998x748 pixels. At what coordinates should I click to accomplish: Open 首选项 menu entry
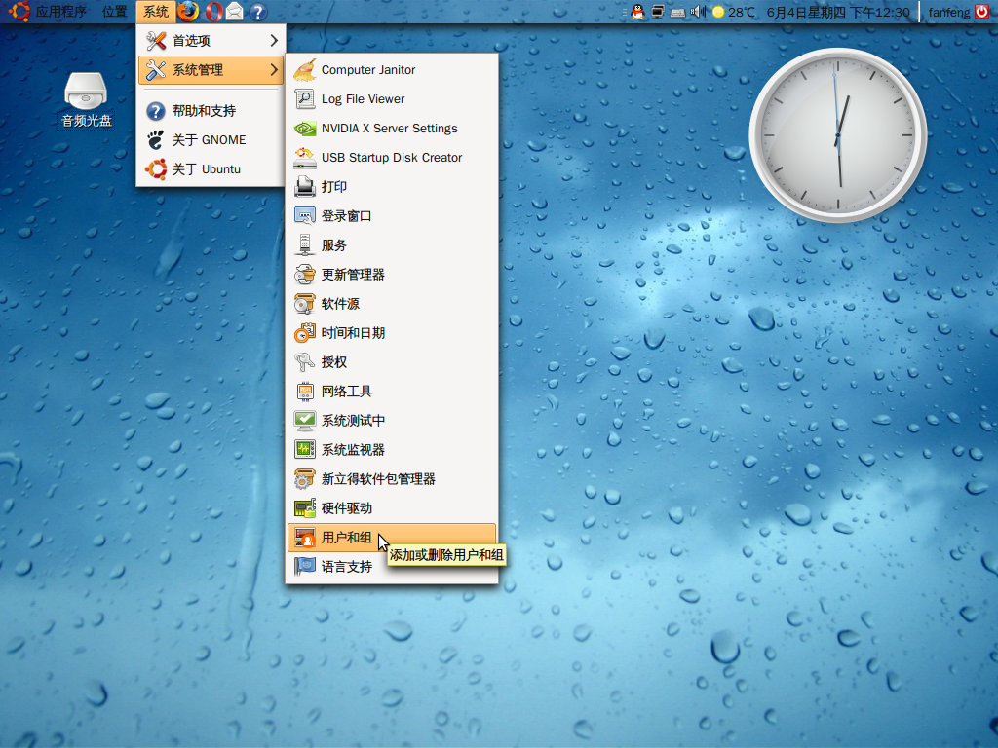click(211, 41)
